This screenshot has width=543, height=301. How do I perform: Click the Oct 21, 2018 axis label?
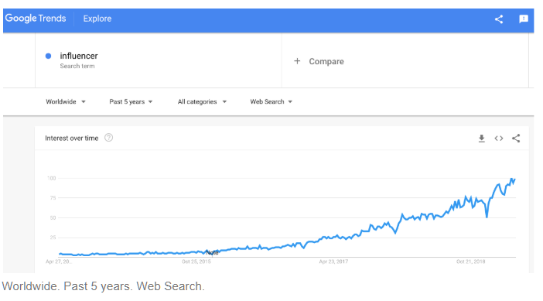470,262
